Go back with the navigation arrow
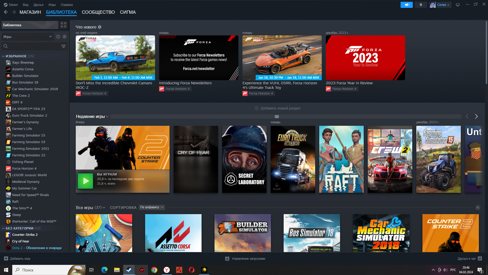This screenshot has height=275, width=488. 6,12
